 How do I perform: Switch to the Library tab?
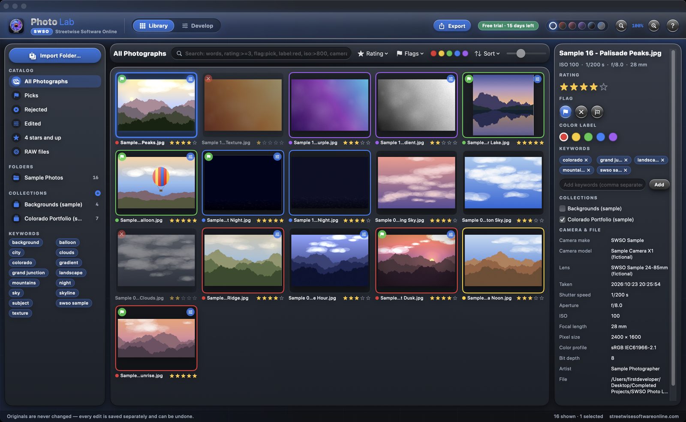click(x=153, y=26)
